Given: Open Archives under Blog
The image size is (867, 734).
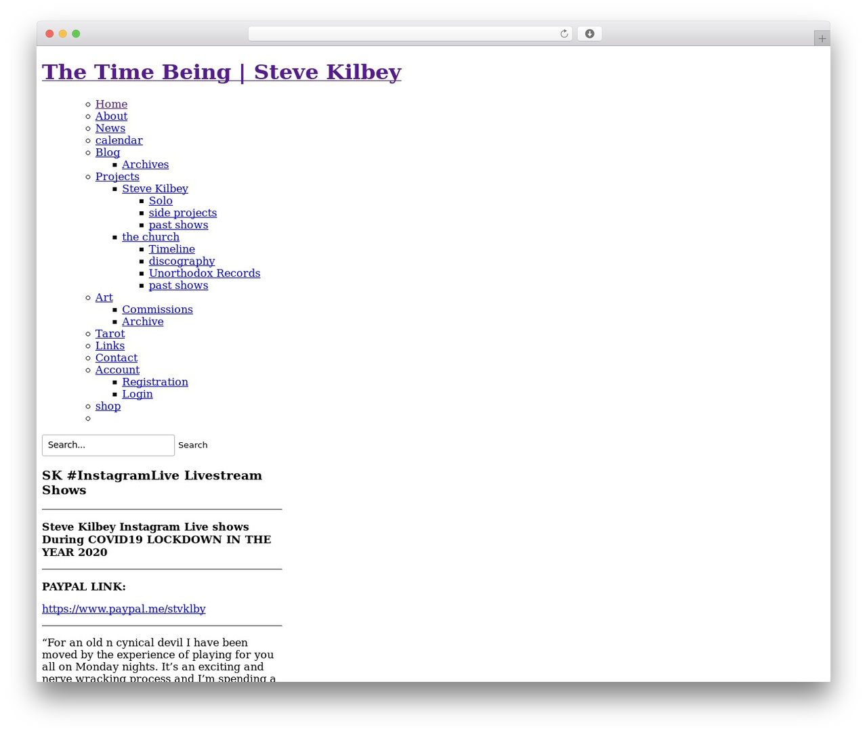Looking at the screenshot, I should click(x=146, y=165).
